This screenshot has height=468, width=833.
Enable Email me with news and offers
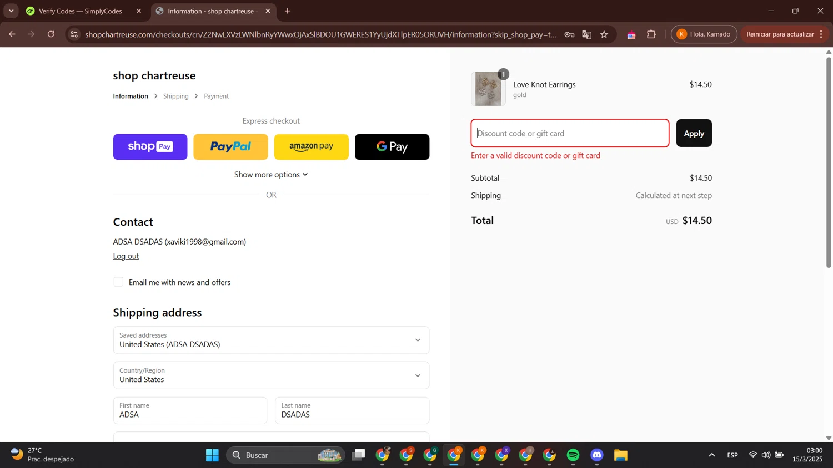coord(118,282)
